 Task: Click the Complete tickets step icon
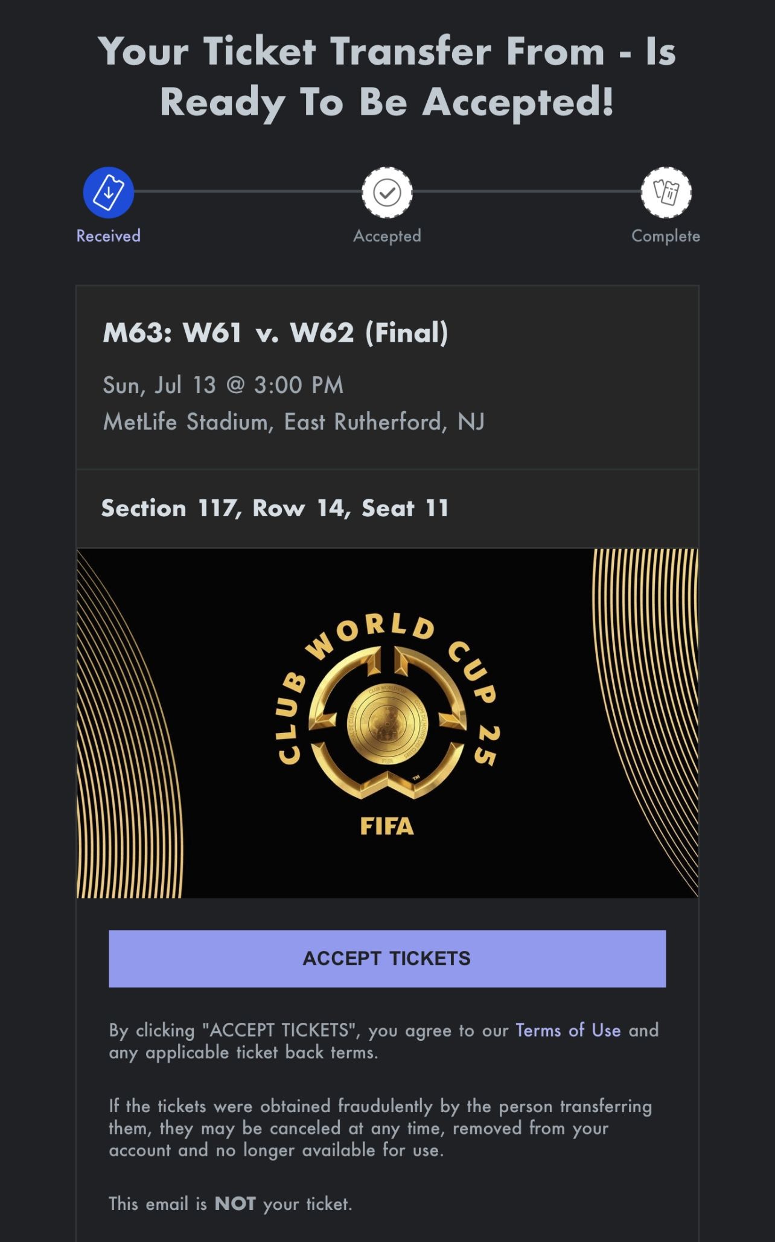point(666,192)
